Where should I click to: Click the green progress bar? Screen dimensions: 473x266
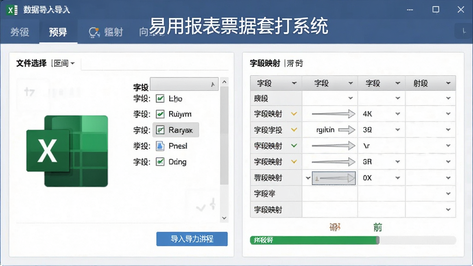click(x=314, y=240)
